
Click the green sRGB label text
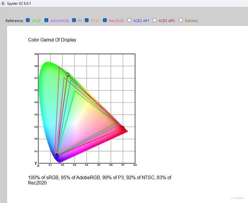[36, 21]
